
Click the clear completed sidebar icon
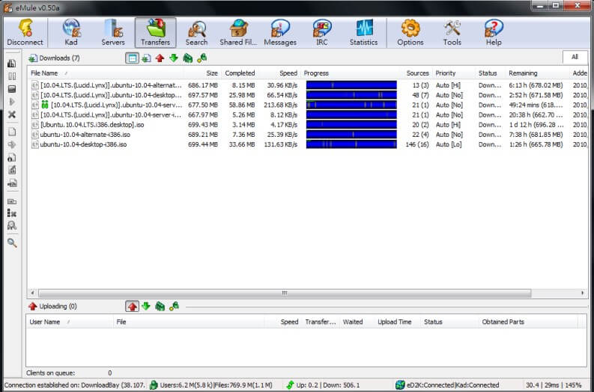[12, 213]
